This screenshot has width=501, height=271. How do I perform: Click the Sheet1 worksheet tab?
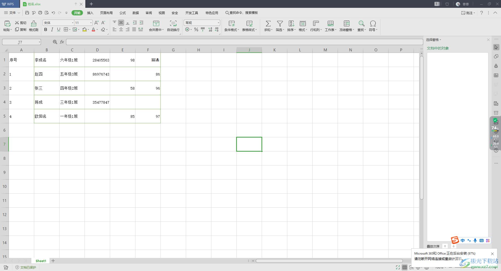tap(41, 261)
